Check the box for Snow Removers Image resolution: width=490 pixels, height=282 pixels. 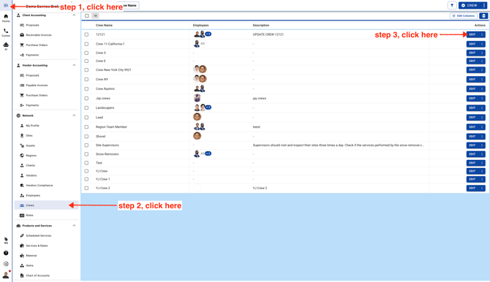[86, 154]
